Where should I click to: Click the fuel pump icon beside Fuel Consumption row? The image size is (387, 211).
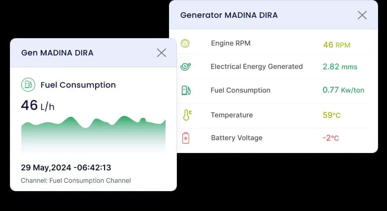tap(186, 90)
